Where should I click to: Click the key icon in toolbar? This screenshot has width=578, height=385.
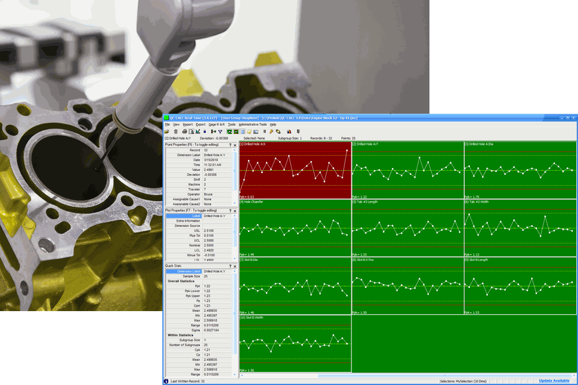(271, 132)
